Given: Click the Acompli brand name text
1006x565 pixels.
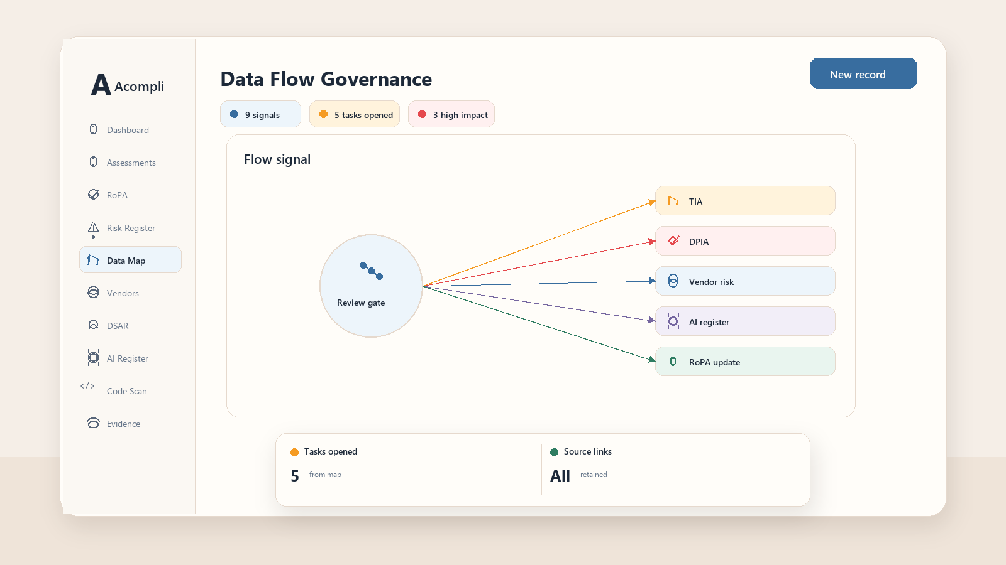Looking at the screenshot, I should coord(139,87).
